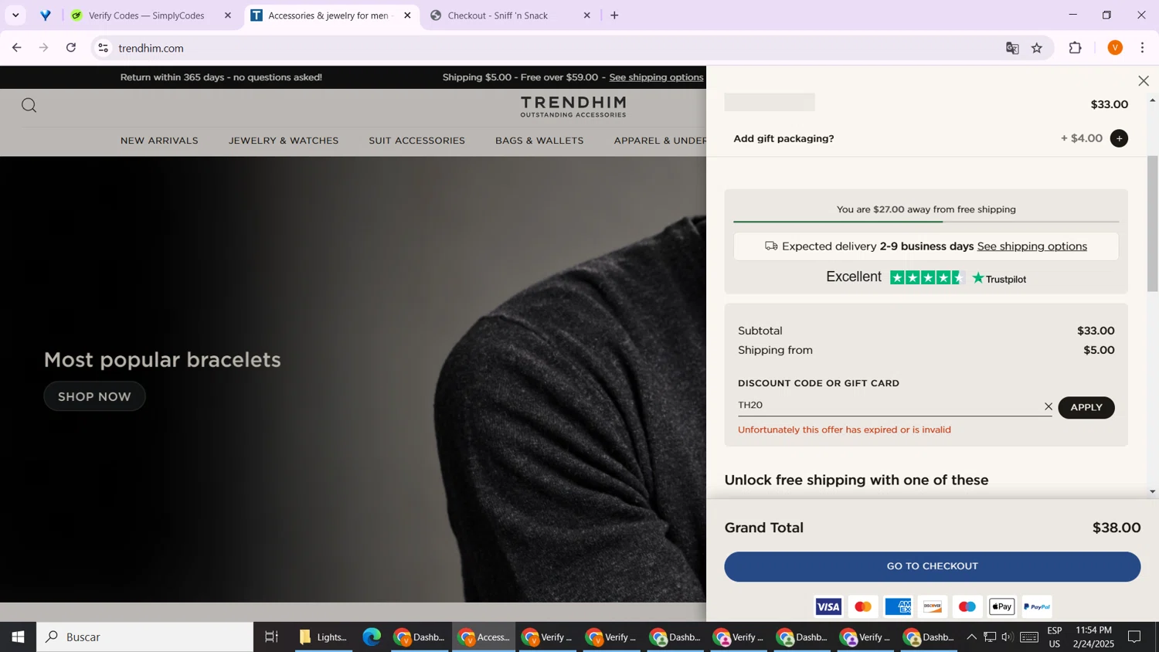Viewport: 1159px width, 652px height.
Task: Show hidden system tray icons
Action: click(971, 637)
